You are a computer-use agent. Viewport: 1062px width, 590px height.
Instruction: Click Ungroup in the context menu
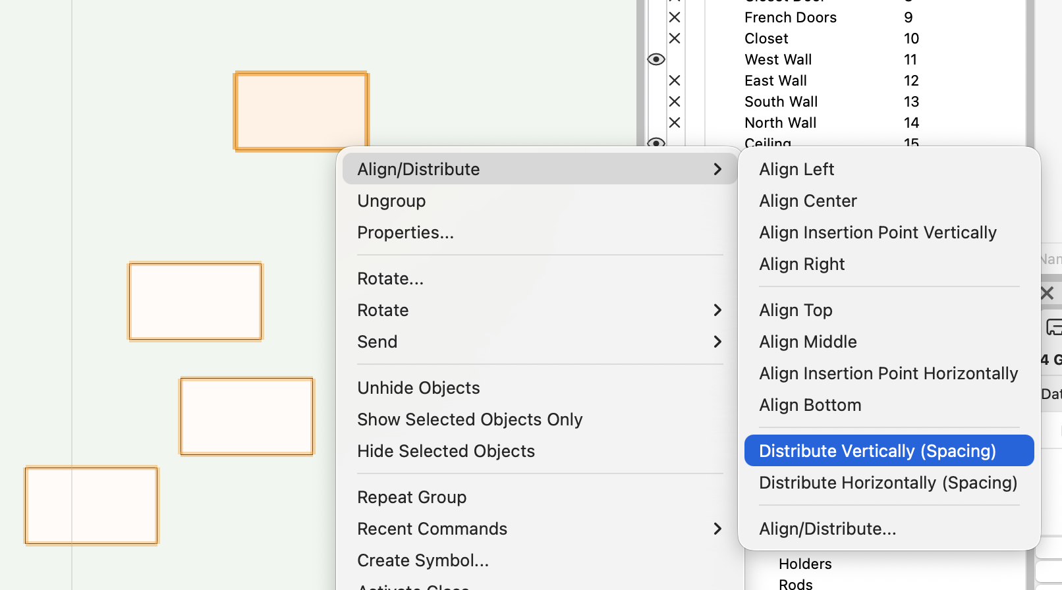391,201
